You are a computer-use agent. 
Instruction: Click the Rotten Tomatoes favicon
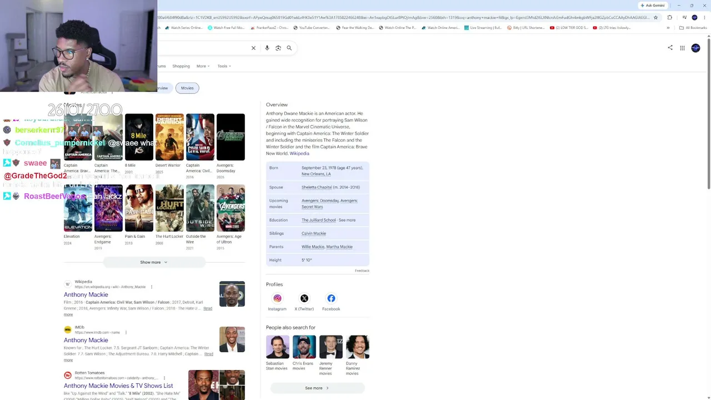tap(68, 375)
